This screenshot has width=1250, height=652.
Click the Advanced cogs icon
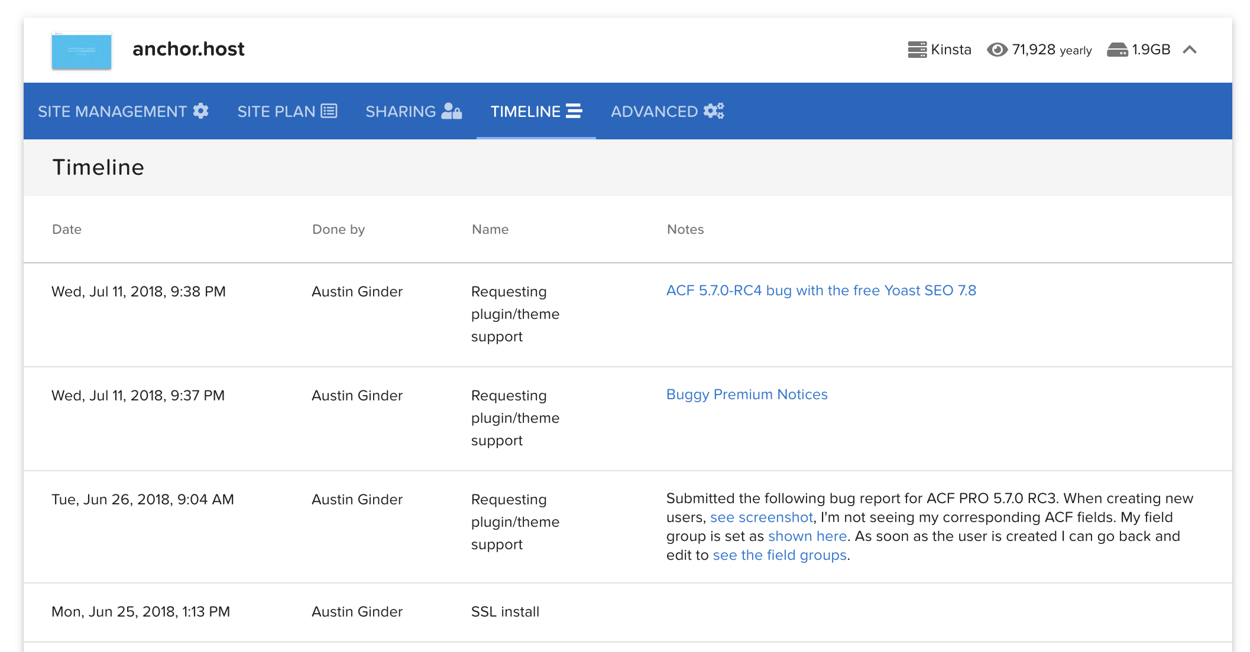coord(714,110)
